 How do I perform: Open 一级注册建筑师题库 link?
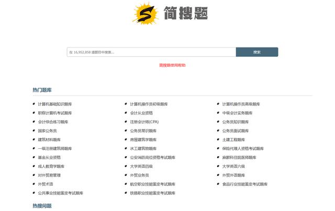tap(55, 148)
